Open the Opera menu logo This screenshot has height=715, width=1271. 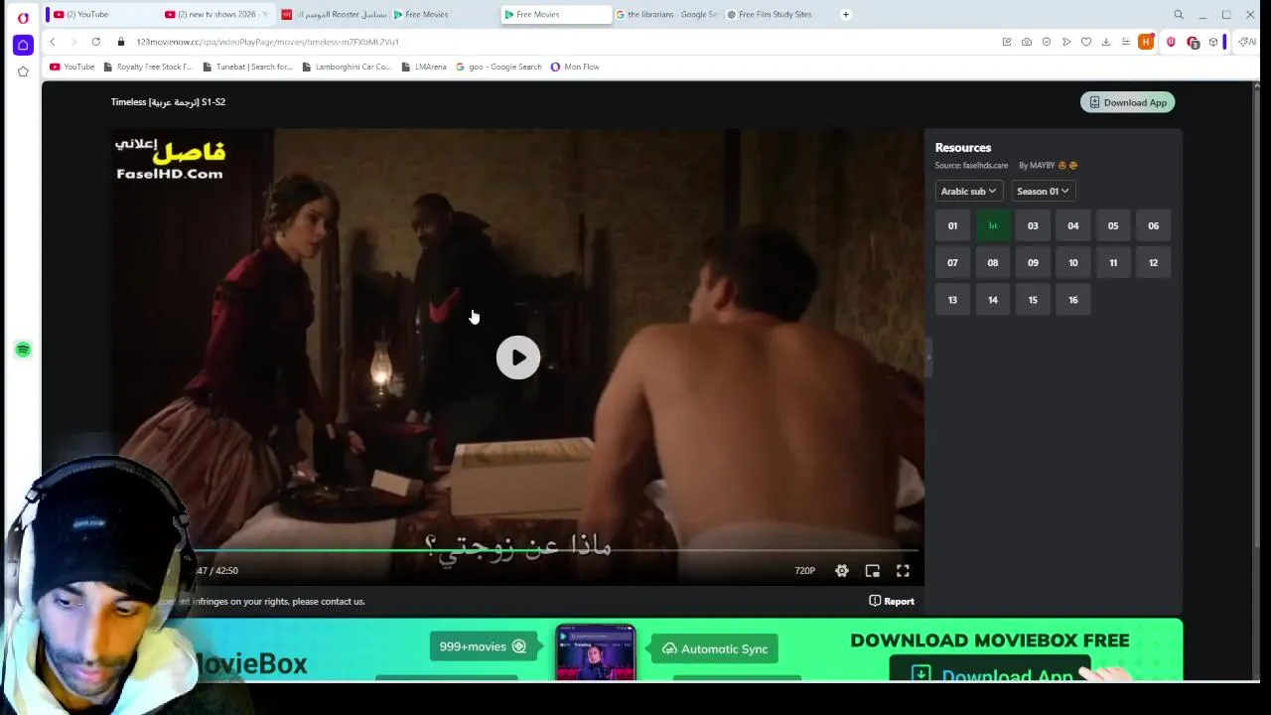point(23,18)
